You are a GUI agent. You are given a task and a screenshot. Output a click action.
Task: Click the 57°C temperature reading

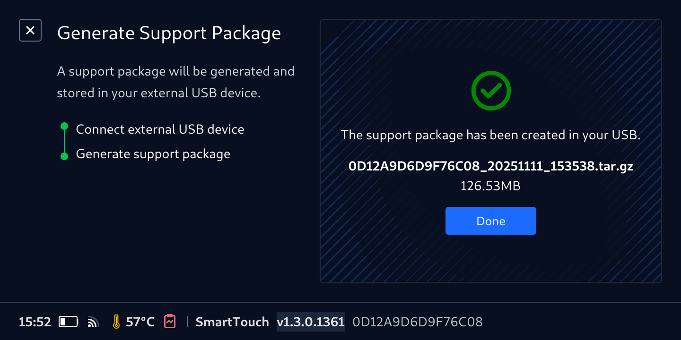(x=140, y=322)
